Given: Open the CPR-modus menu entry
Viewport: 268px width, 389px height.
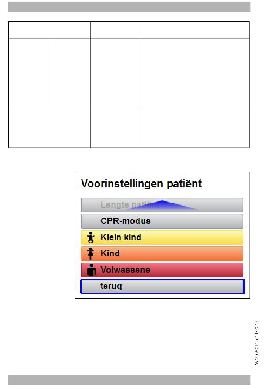Looking at the screenshot, I should pyautogui.click(x=162, y=221).
